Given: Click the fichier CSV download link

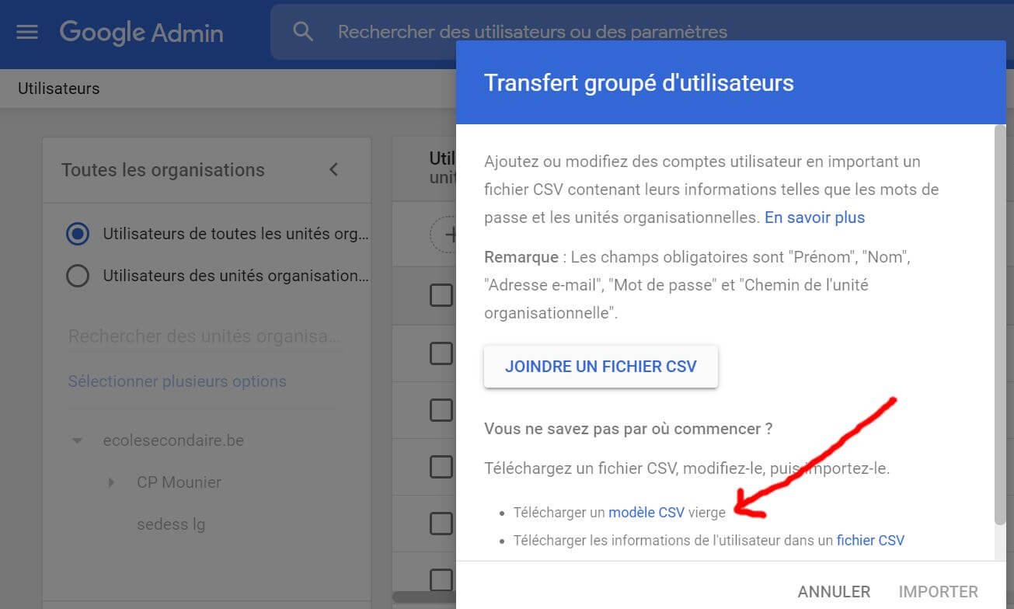Looking at the screenshot, I should click(x=870, y=541).
